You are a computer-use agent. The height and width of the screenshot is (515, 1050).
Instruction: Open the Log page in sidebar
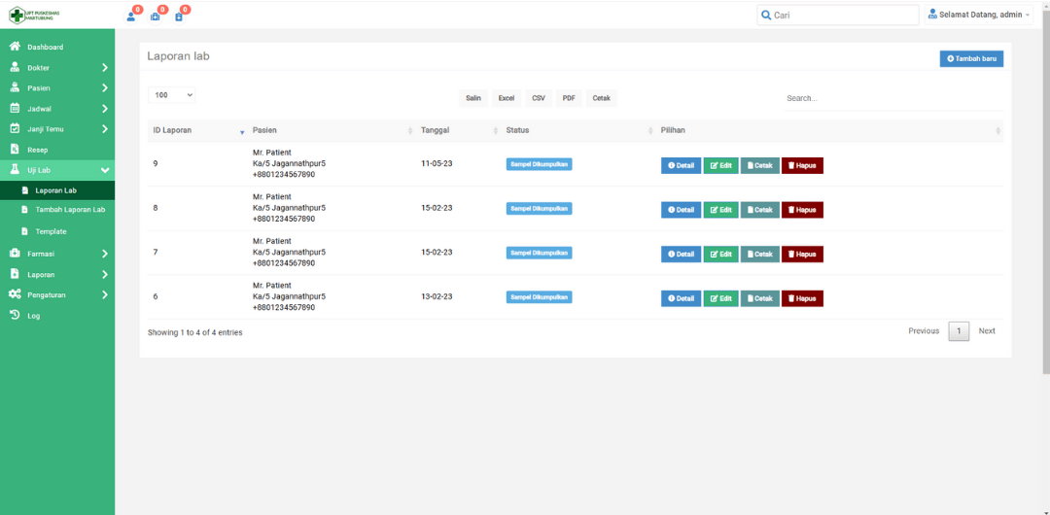[x=33, y=316]
